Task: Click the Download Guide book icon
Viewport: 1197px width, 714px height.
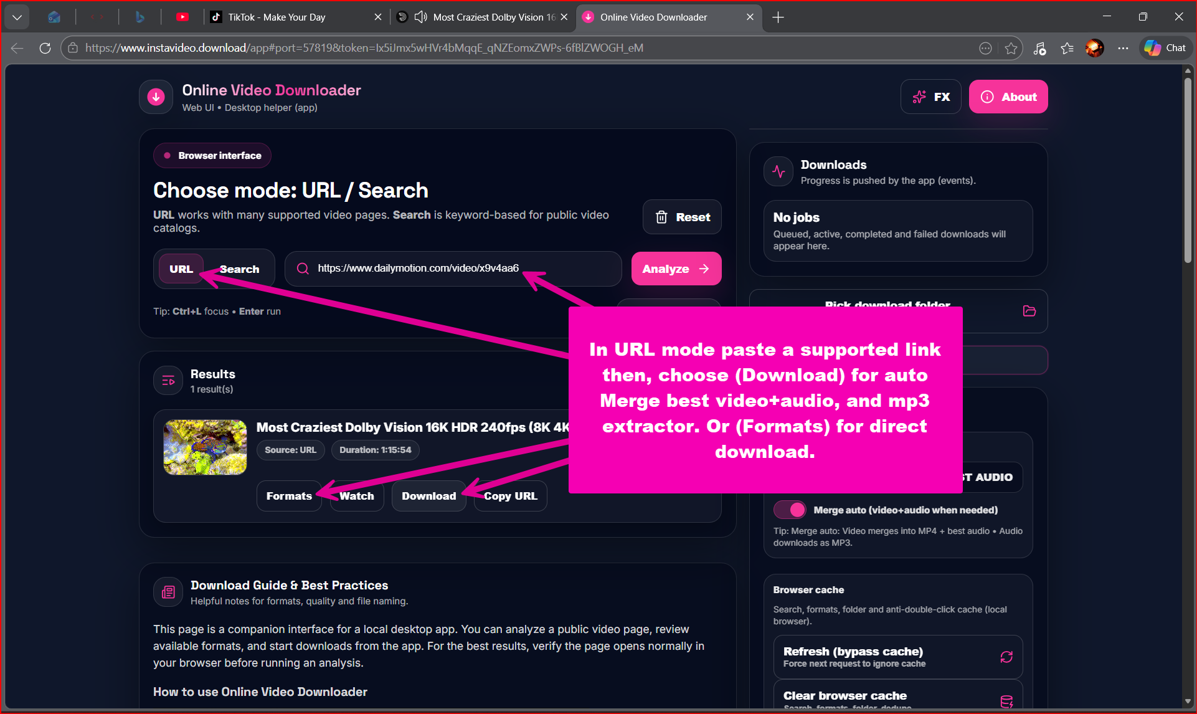Action: point(168,592)
